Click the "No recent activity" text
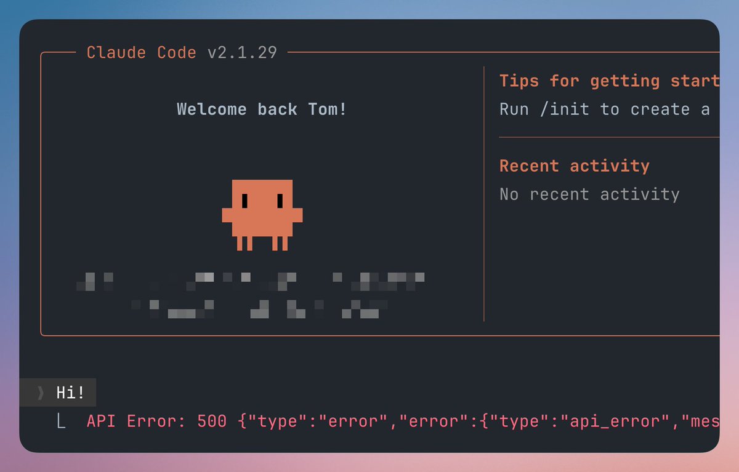This screenshot has height=472, width=739. pos(589,194)
